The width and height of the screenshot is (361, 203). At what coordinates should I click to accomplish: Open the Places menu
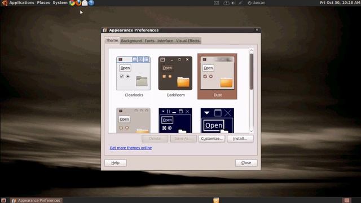pos(43,3)
